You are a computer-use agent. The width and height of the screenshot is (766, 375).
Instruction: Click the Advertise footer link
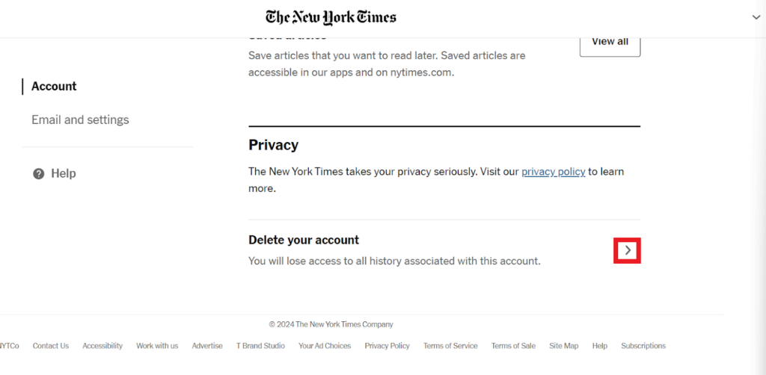(x=207, y=346)
